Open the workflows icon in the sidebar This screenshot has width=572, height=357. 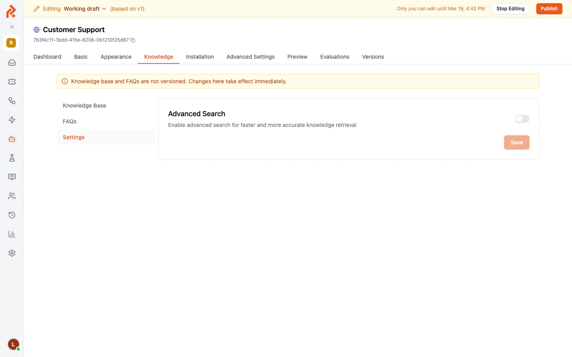pos(12,100)
